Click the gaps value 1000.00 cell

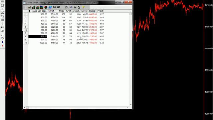[44, 43]
